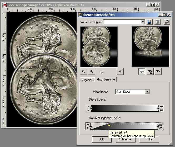Click the Ebeneneigenschaften dialog icon in title bar
The image size is (175, 147).
pyautogui.click(x=80, y=15)
